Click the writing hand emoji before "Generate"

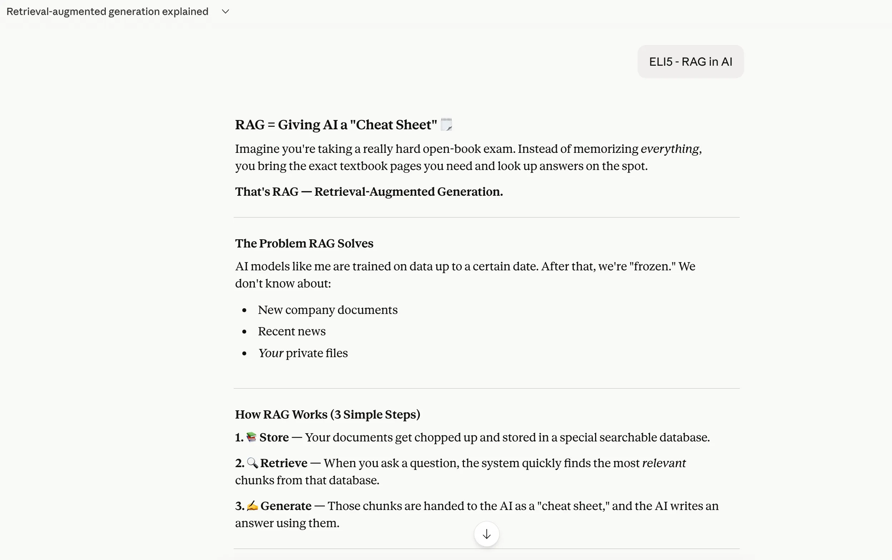coord(252,506)
